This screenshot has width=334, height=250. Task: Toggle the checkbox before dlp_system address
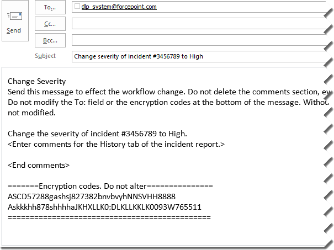(77, 7)
